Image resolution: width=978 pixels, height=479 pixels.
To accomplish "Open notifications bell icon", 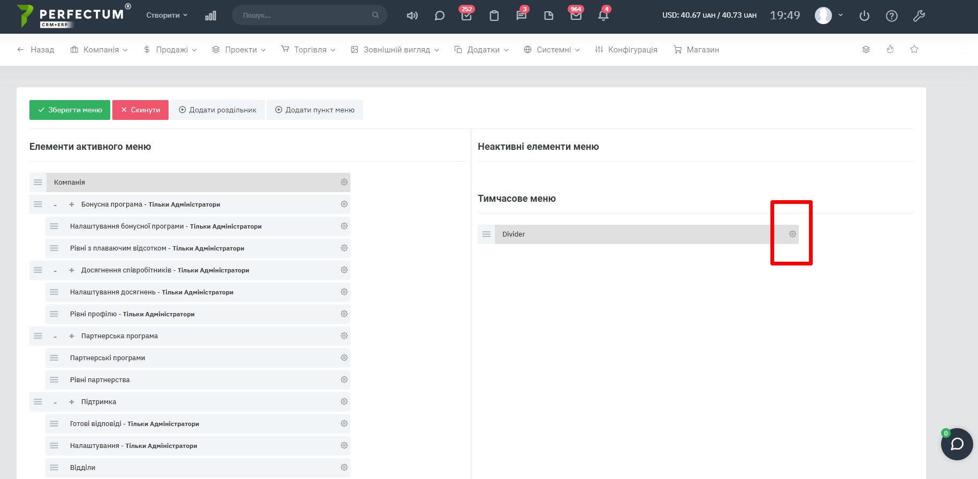I will (x=603, y=16).
